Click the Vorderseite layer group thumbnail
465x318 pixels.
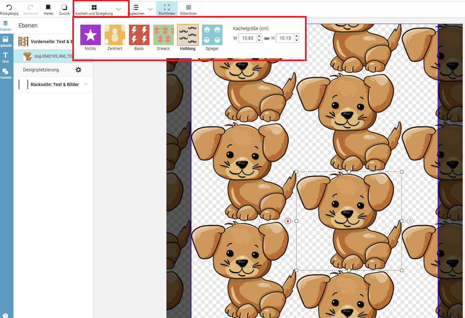pyautogui.click(x=23, y=42)
